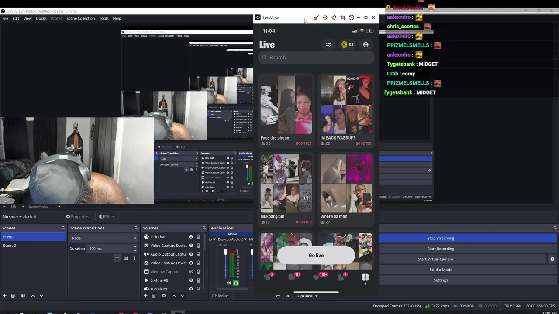Open the cards tab with 3 badge

[x=268, y=276]
